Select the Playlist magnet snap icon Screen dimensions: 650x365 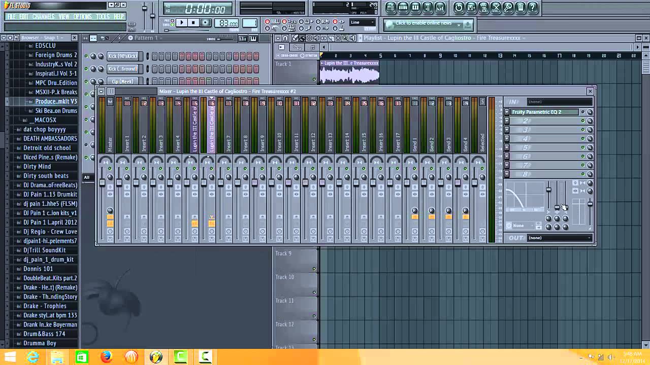285,38
